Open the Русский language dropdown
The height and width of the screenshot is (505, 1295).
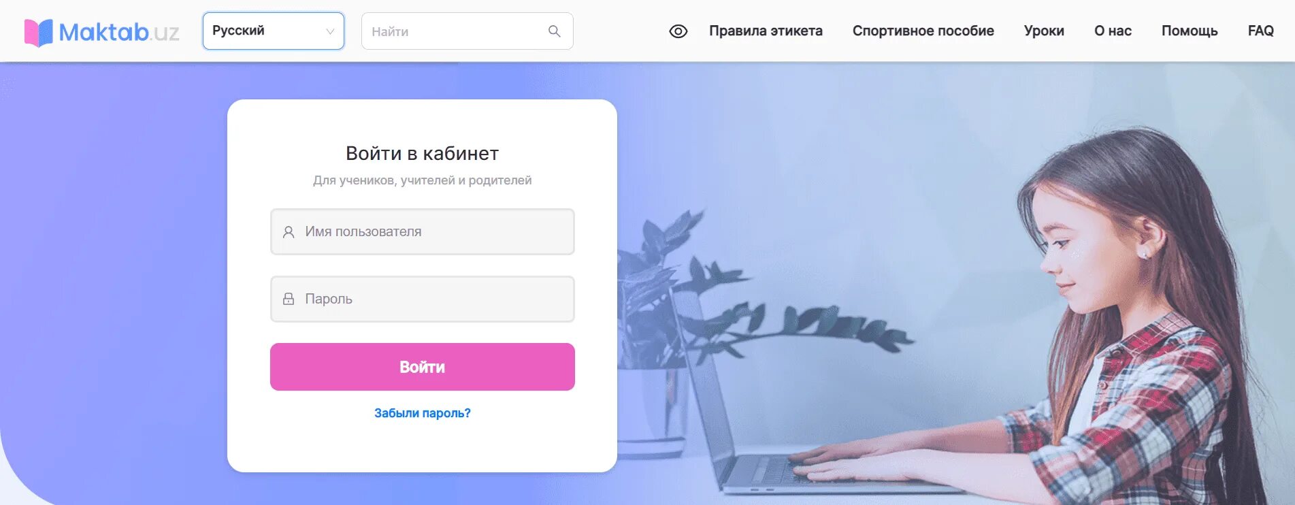tap(274, 31)
